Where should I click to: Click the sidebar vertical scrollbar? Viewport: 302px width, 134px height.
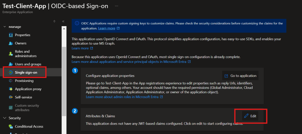(x=64, y=73)
